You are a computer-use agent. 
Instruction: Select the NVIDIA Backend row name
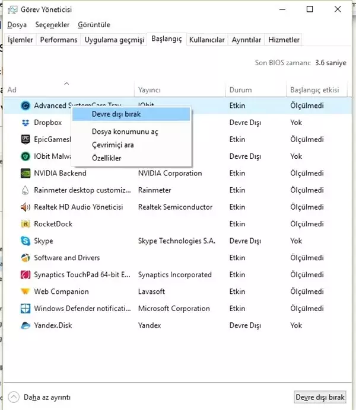pos(60,174)
